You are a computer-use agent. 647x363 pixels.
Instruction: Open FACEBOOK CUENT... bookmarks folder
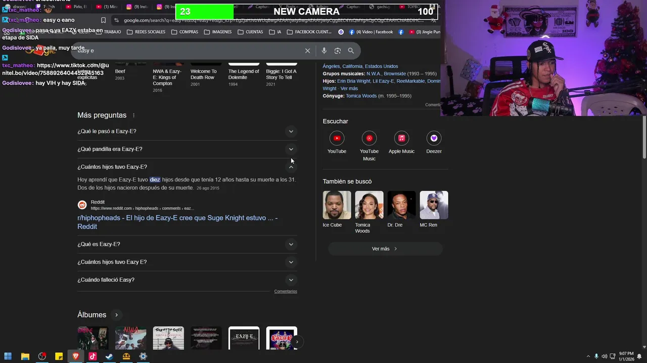tap(309, 32)
